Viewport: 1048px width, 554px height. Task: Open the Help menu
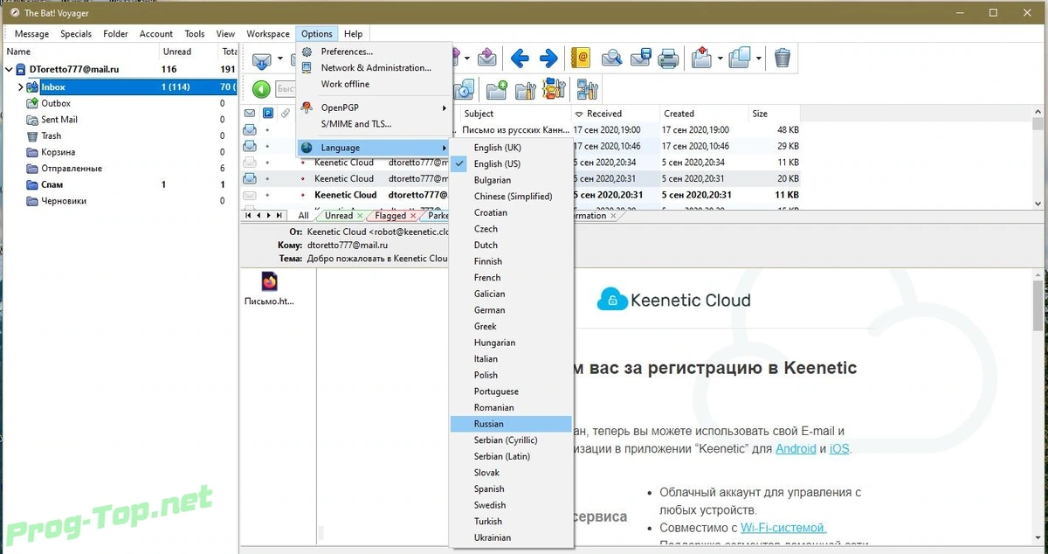click(353, 34)
